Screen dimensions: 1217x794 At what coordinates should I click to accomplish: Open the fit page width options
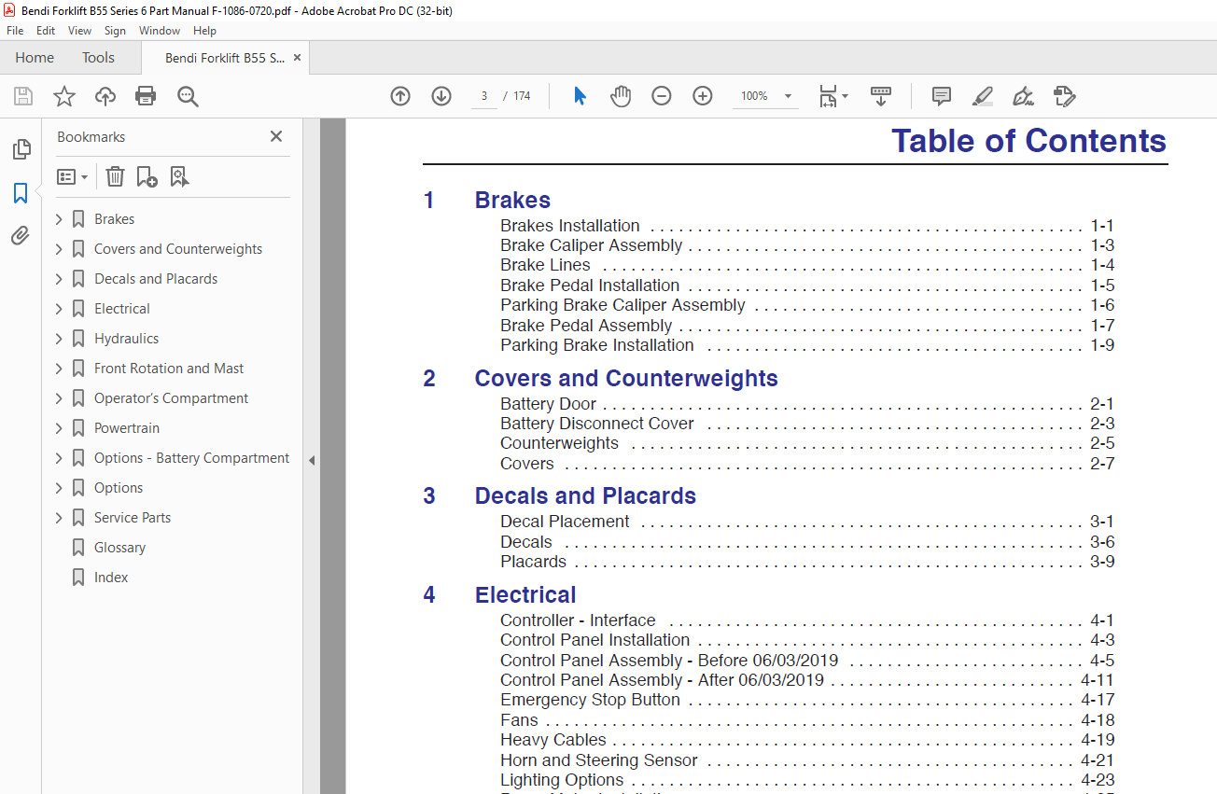(832, 96)
